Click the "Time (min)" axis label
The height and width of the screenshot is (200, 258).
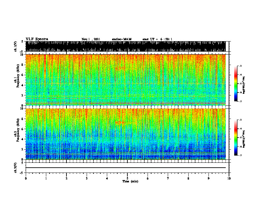(130, 181)
